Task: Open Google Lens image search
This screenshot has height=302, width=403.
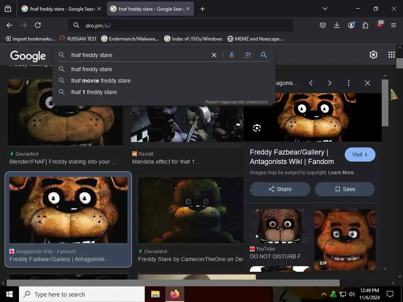Action: 247,55
